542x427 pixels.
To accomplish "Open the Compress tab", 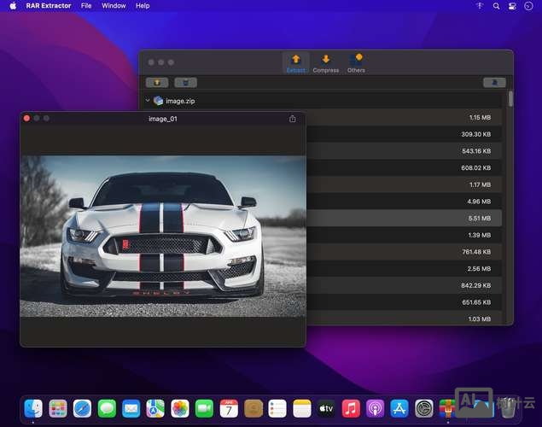I will pyautogui.click(x=326, y=62).
